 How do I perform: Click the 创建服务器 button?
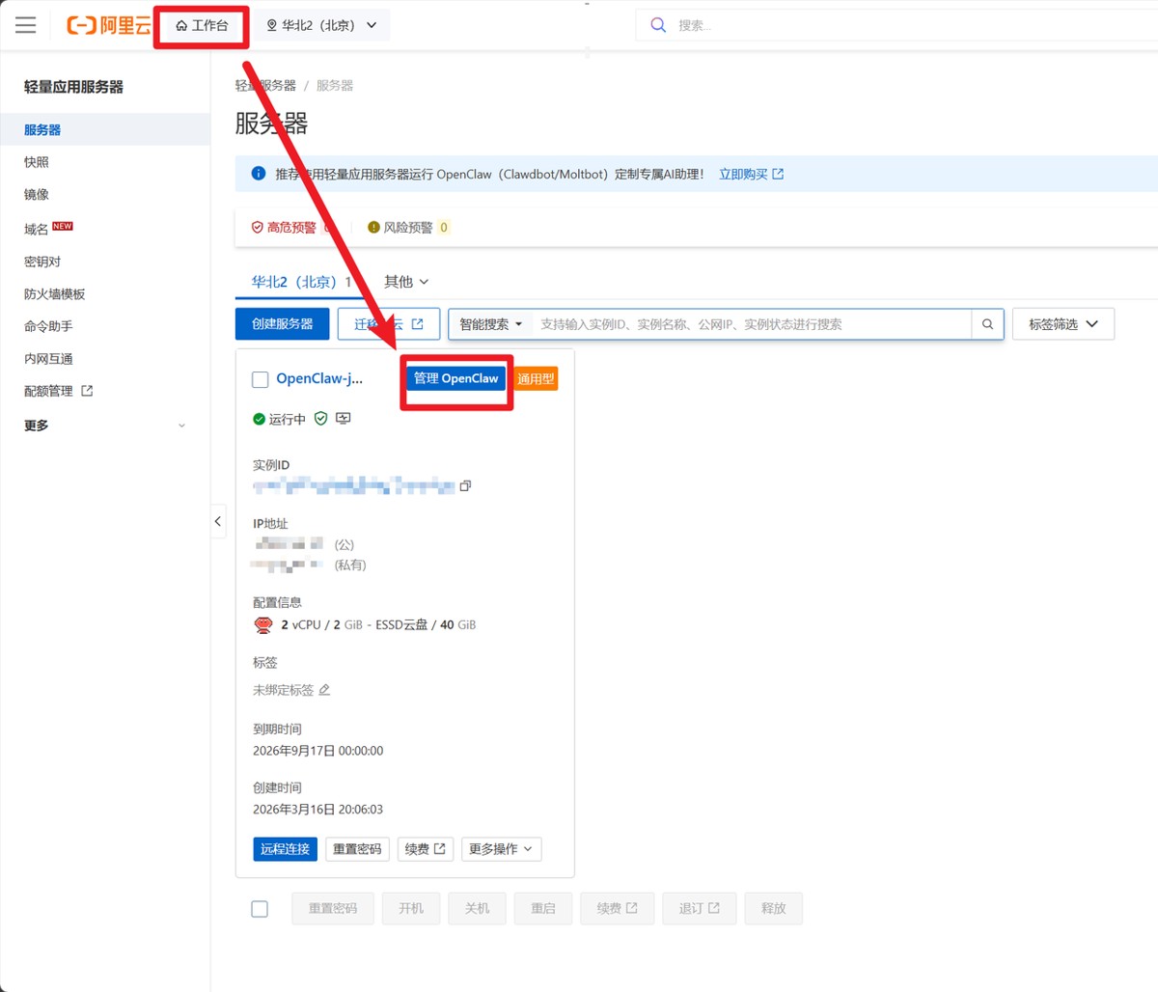coord(282,324)
